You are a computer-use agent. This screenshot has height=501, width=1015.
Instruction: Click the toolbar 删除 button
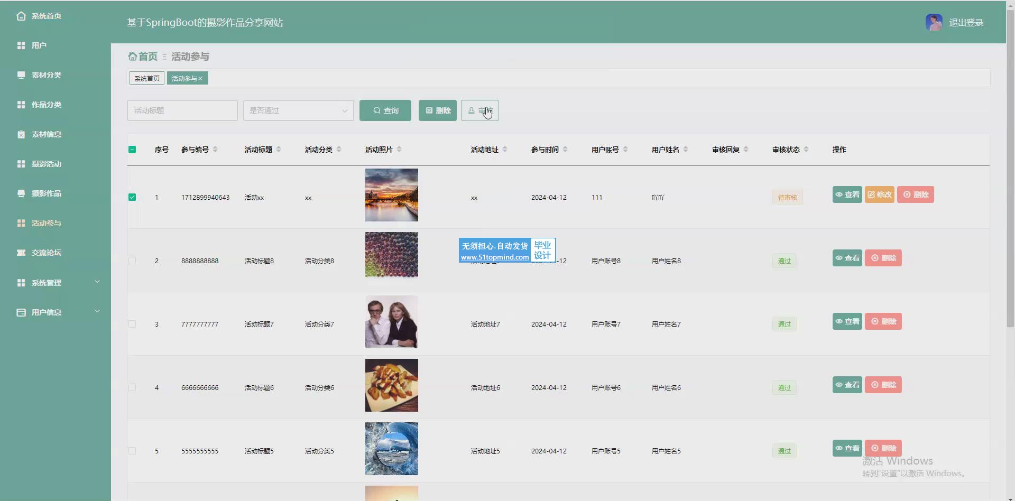coord(438,110)
